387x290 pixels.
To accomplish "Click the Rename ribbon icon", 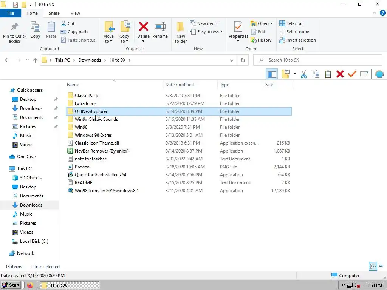I will tap(160, 27).
